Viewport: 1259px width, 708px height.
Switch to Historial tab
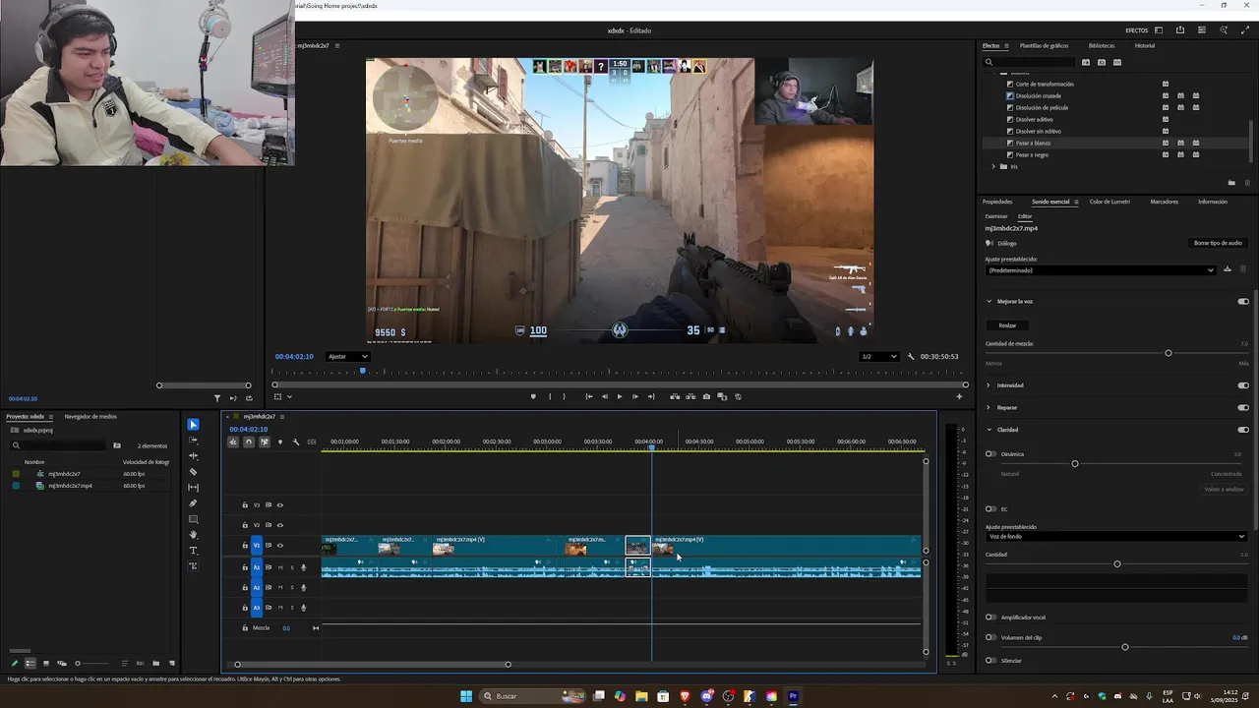point(1145,46)
